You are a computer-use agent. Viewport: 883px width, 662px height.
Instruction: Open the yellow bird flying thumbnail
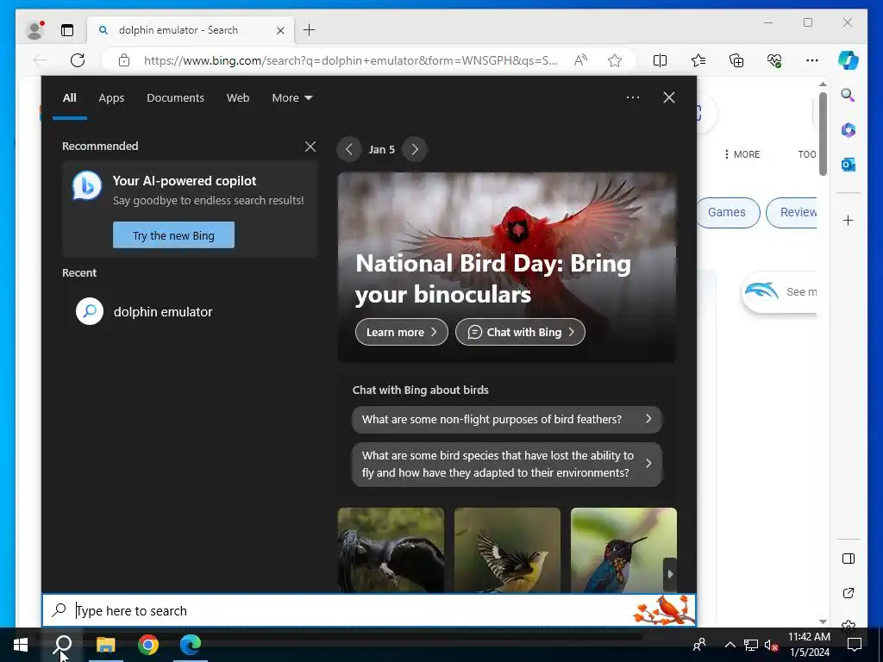click(507, 550)
